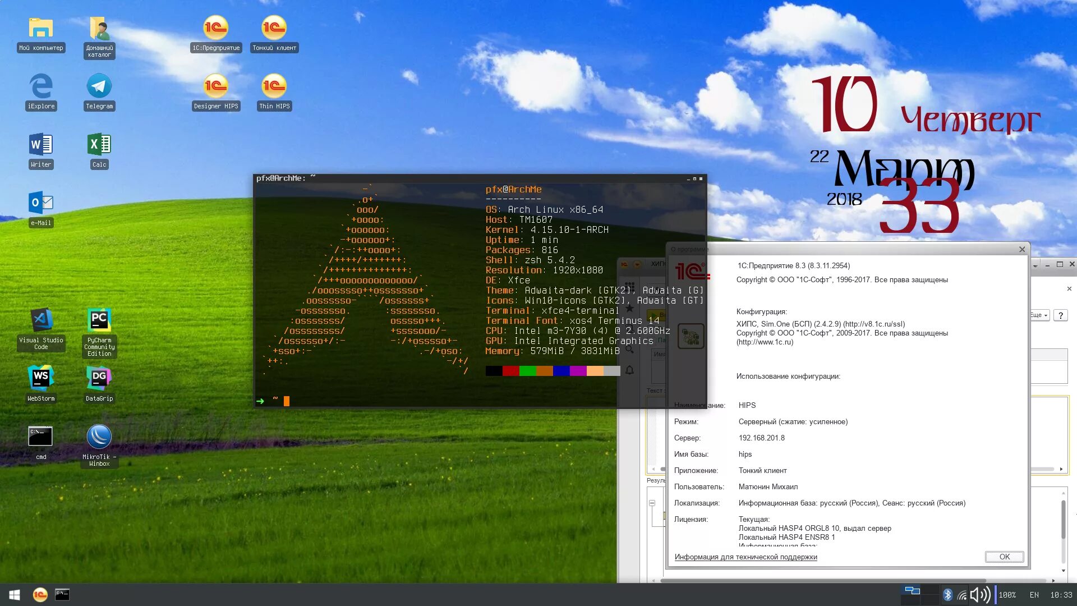This screenshot has width=1077, height=606.
Task: Close the open tab in the 1C window
Action: tap(1069, 288)
